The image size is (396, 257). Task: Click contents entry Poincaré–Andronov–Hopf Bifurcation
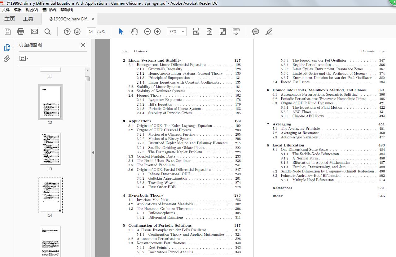pyautogui.click(x=310, y=176)
